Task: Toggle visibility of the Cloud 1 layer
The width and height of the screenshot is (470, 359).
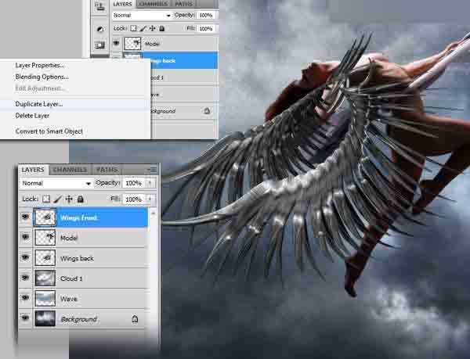Action: [x=26, y=278]
